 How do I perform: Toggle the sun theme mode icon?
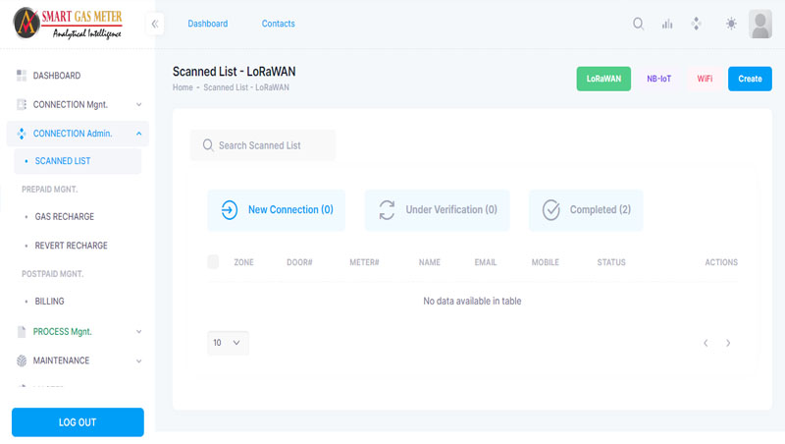731,24
